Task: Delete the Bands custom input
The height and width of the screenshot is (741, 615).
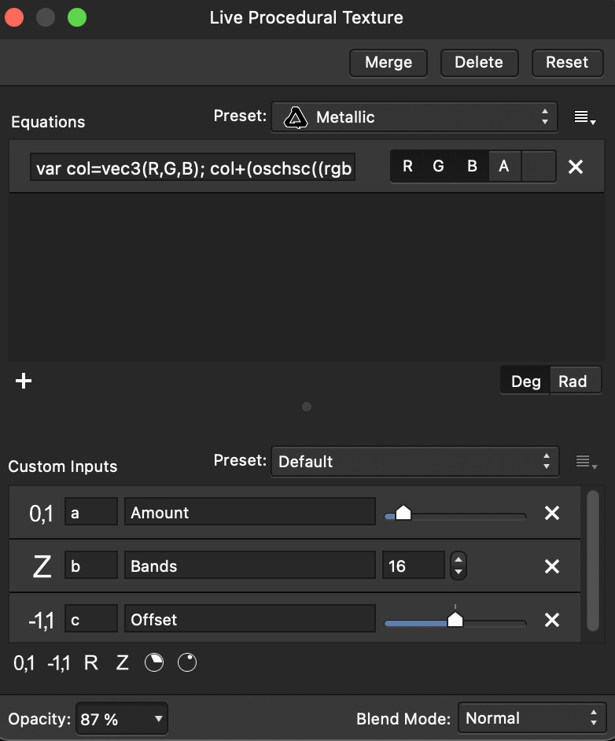Action: 552,566
